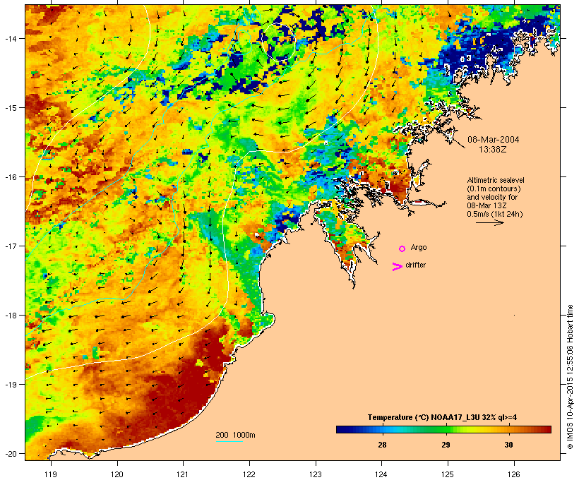Viewport: 579px width, 480px height.
Task: Click the '0.5m/s (1kt 24h)' text
Action: point(495,214)
